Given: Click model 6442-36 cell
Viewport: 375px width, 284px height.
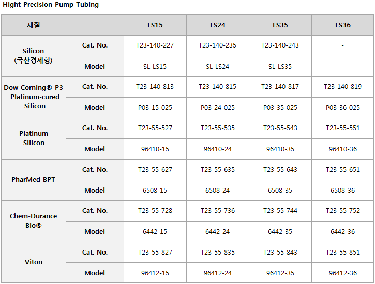Looking at the screenshot, I should point(343,232).
